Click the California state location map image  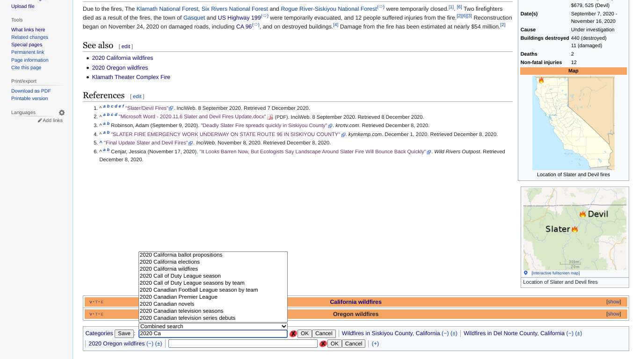point(574,123)
